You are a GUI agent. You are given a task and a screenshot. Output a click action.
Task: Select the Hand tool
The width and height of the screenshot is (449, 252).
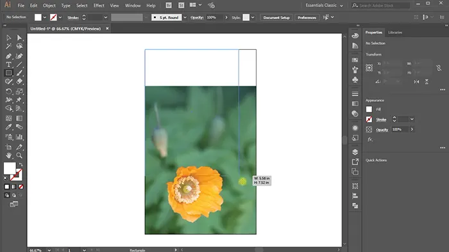[8, 155]
